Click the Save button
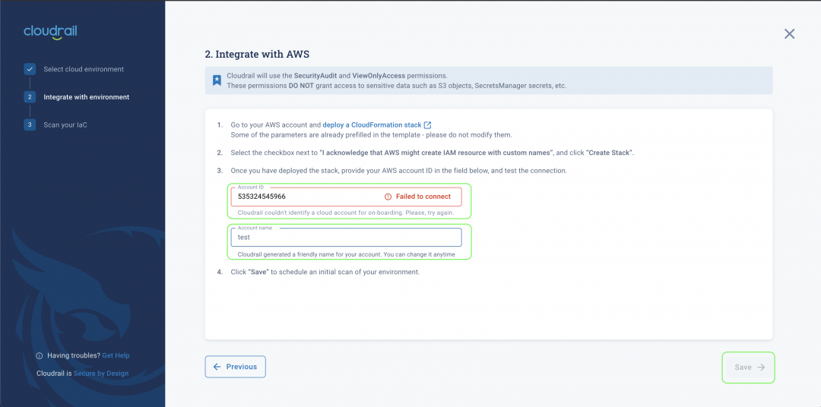This screenshot has width=821, height=407. 750,368
